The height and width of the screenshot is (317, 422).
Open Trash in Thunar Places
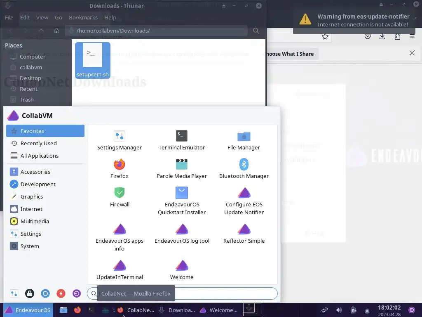[27, 100]
